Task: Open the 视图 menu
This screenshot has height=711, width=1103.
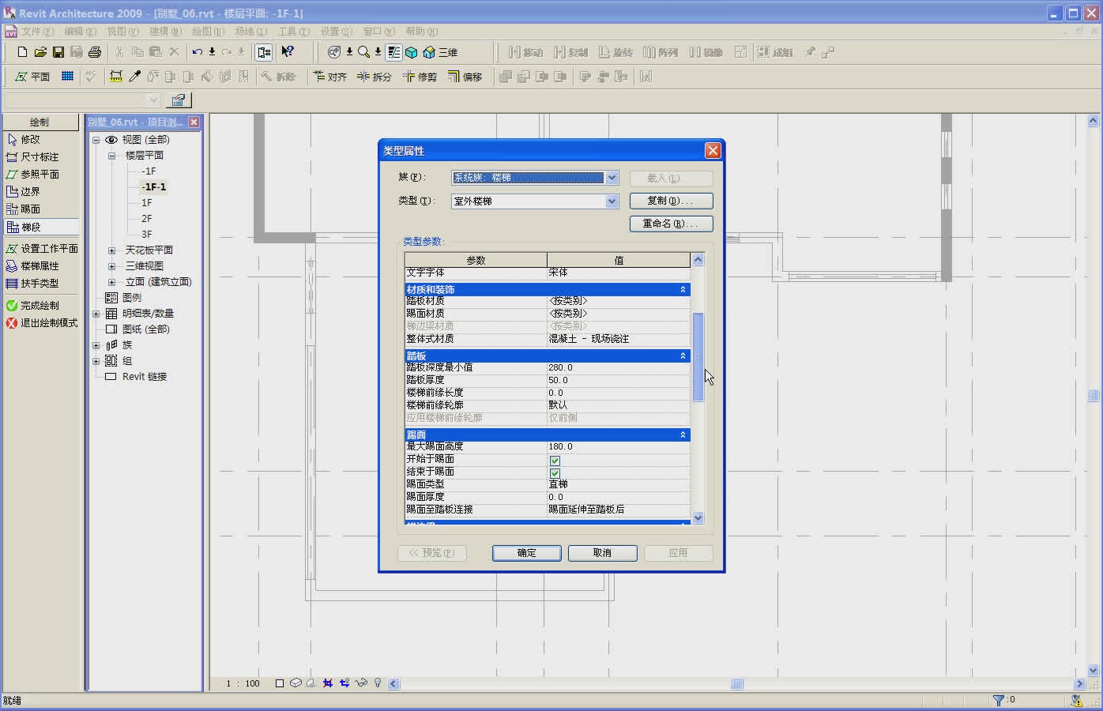Action: pos(122,32)
